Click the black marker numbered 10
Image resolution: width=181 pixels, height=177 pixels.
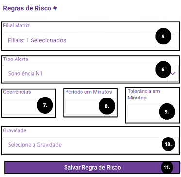pyautogui.click(x=168, y=144)
